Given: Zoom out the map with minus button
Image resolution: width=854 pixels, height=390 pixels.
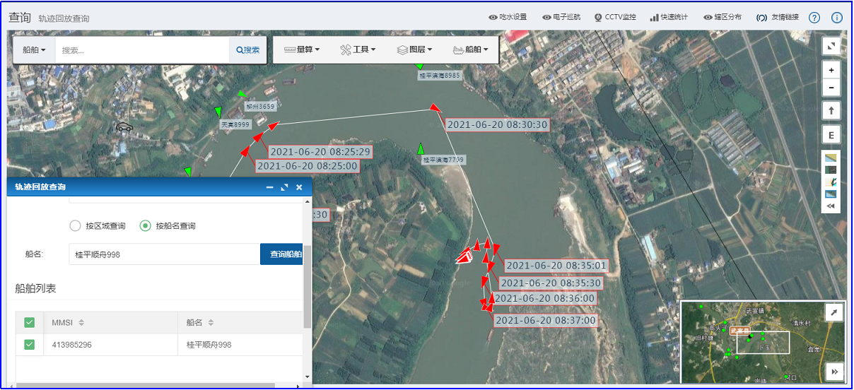Looking at the screenshot, I should (831, 88).
